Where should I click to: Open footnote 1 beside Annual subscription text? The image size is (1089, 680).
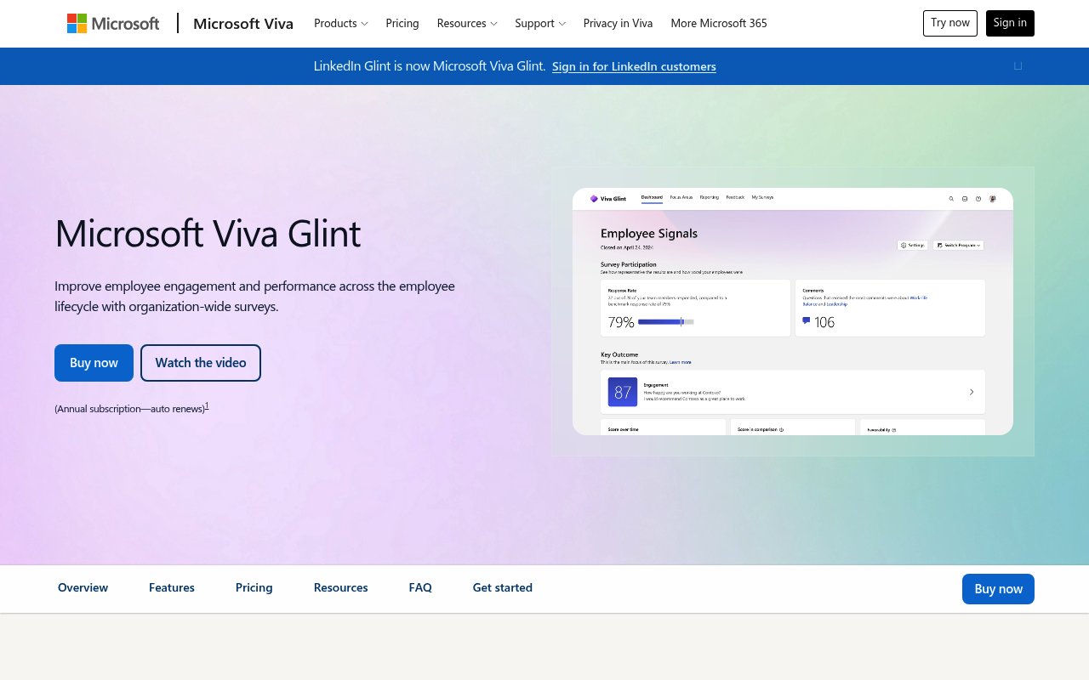click(207, 405)
